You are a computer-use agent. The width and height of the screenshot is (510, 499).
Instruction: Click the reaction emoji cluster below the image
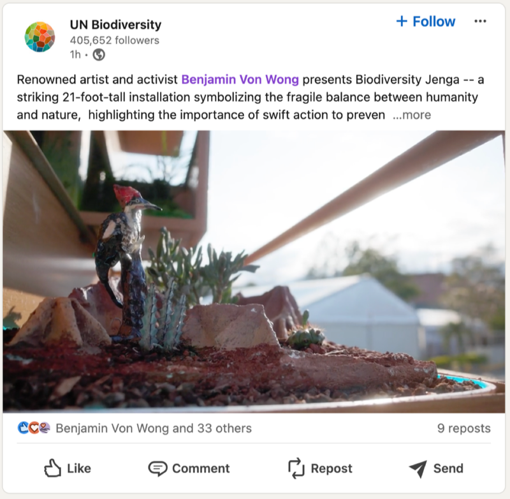[x=34, y=428]
